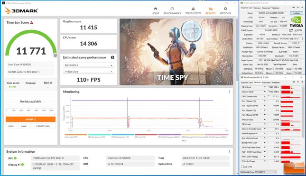Click the GPU-Z screenshot camera icon
Viewport: 306px width, 176px height.
click(294, 7)
